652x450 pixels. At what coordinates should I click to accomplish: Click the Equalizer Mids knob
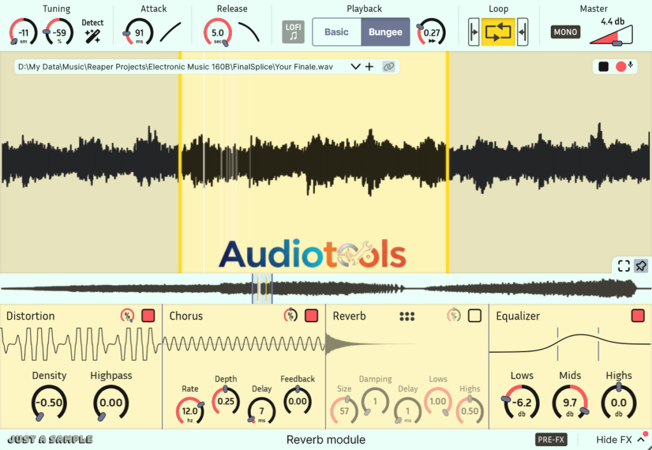coord(570,403)
